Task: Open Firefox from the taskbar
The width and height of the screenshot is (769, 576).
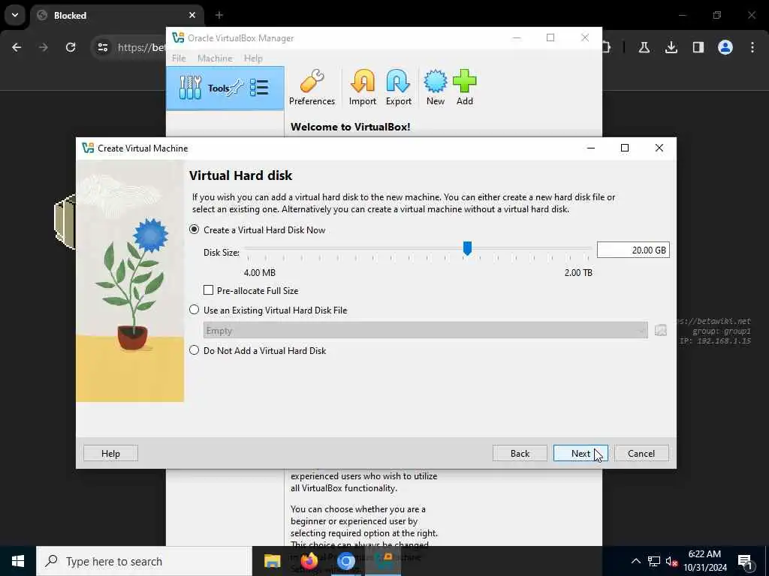Action: (x=309, y=561)
